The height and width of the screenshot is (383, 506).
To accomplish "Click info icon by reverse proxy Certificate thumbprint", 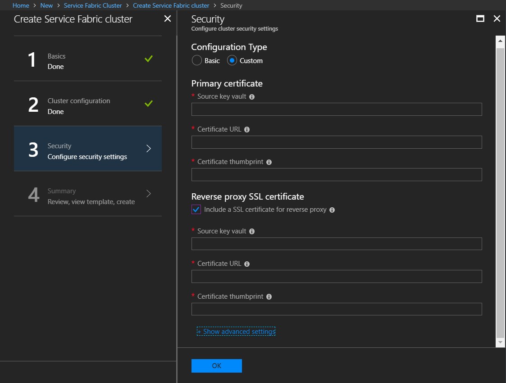I will 269,297.
